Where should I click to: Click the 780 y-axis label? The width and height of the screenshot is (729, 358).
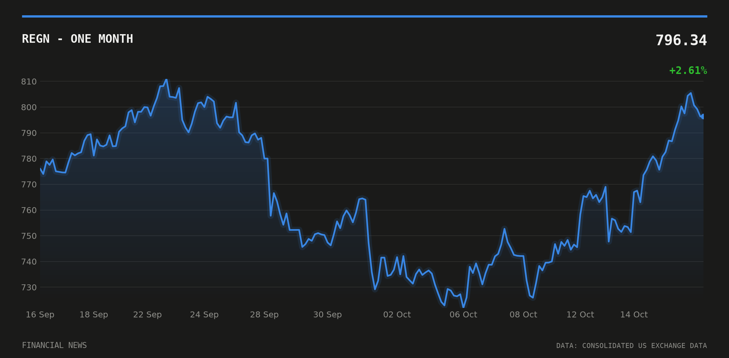pos(29,159)
